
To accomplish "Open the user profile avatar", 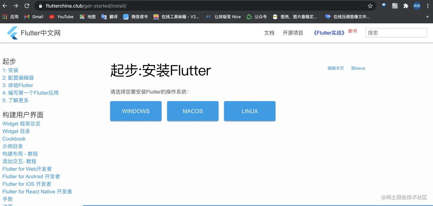I will coord(417,6).
